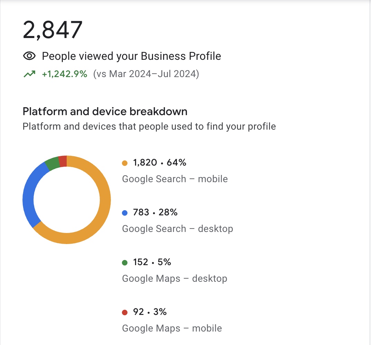Image resolution: width=371 pixels, height=345 pixels.
Task: Select the green donut chart segment
Action: pyautogui.click(x=53, y=164)
